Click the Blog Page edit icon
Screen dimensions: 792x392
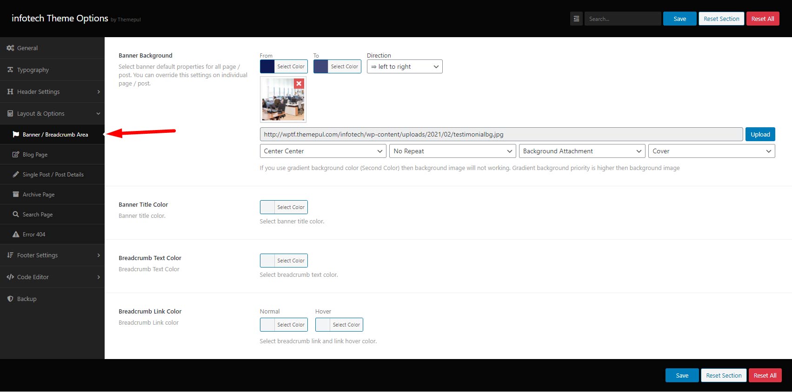point(16,154)
